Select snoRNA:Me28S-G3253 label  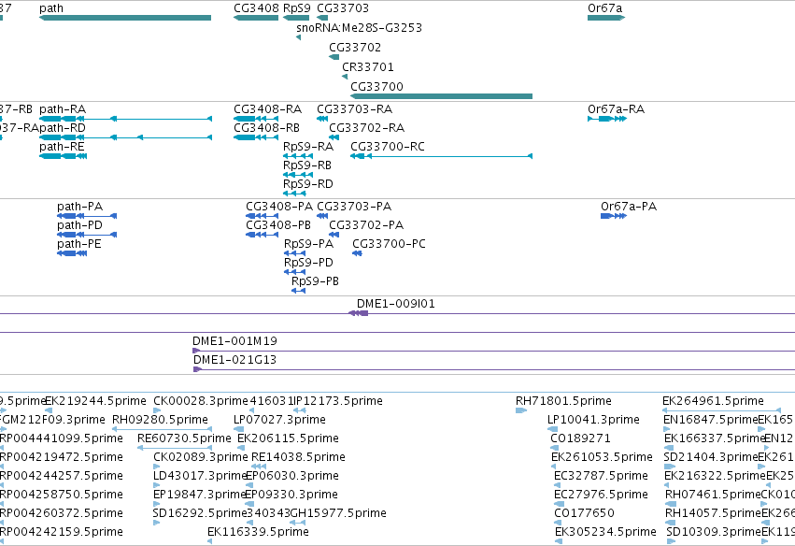[x=359, y=27]
